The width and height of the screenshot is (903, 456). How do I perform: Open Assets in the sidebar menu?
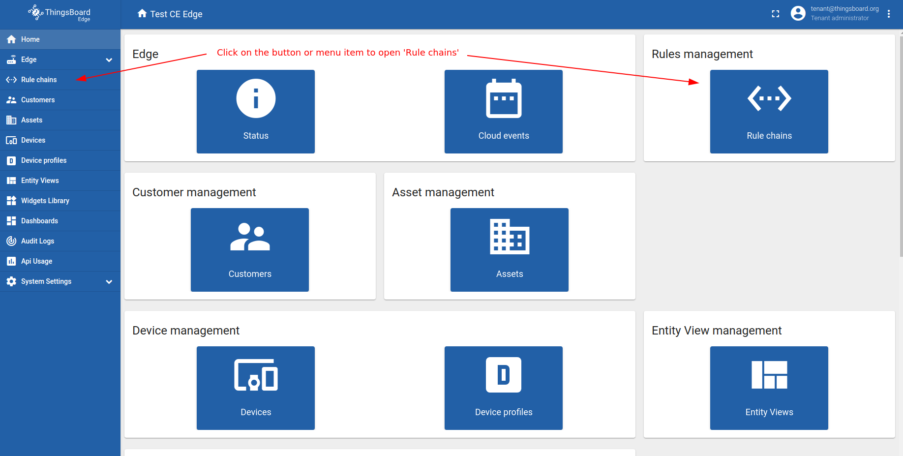[x=60, y=120]
